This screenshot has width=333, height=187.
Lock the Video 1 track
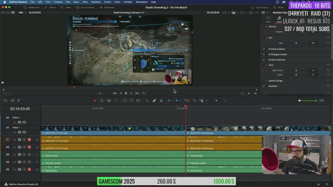pos(15,132)
